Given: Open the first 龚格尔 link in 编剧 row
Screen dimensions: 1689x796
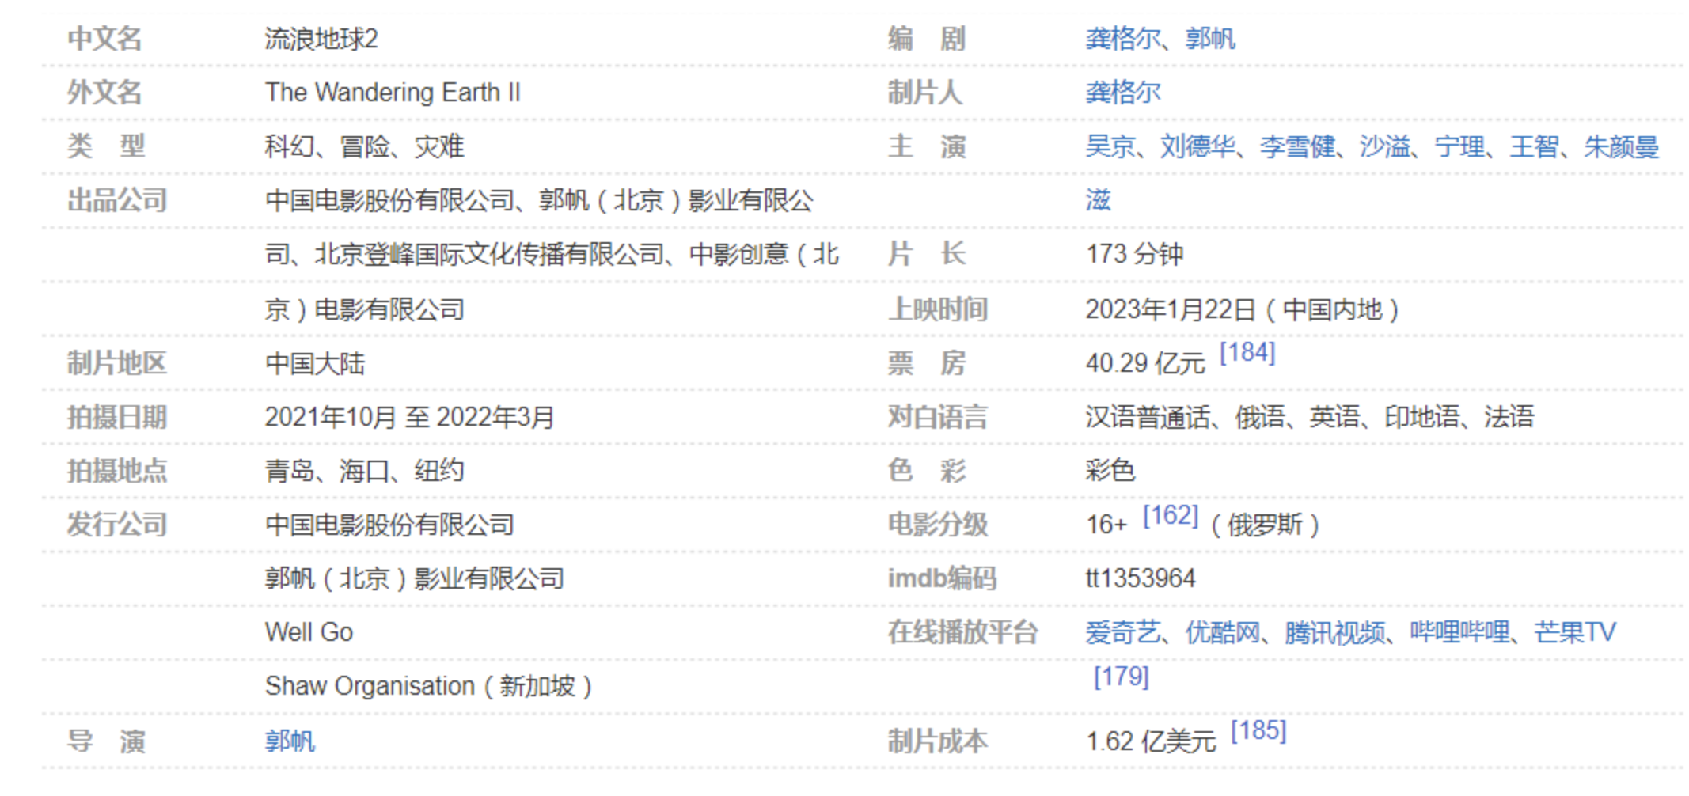Looking at the screenshot, I should [x=1122, y=38].
